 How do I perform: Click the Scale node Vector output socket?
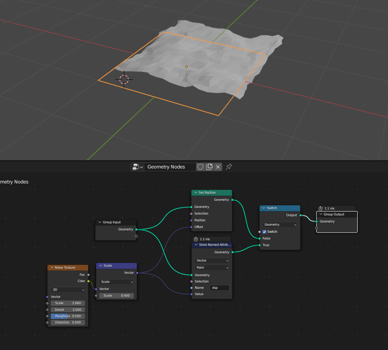pyautogui.click(x=137, y=273)
